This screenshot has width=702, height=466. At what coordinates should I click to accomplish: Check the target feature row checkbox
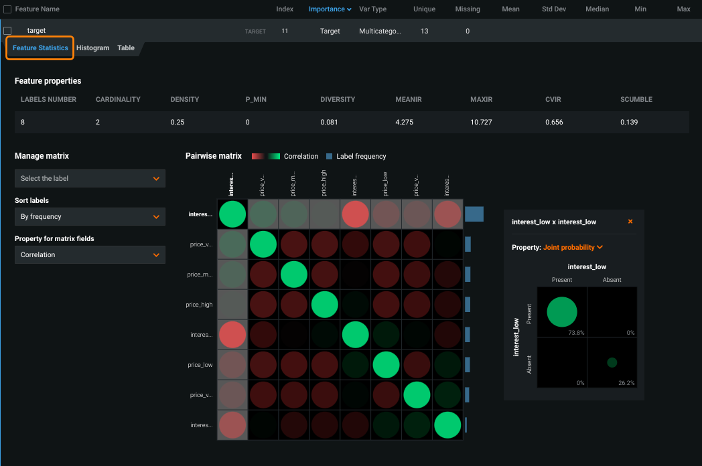point(7,31)
